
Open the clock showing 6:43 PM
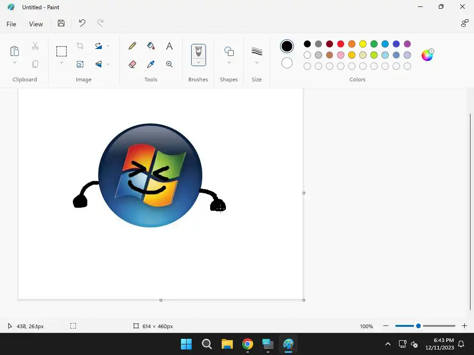444,340
